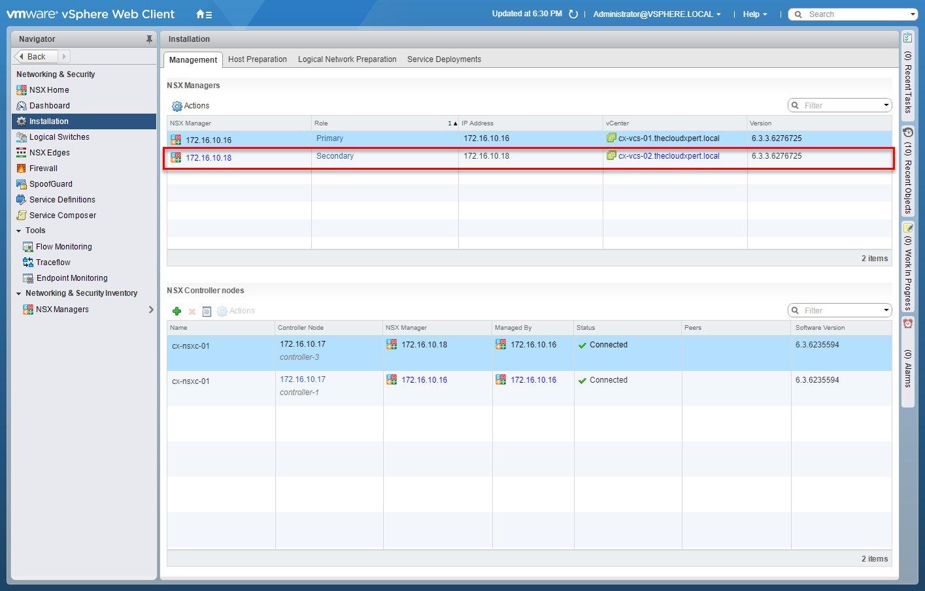Open the Help dropdown menu
This screenshot has width=925, height=591.
pos(754,14)
